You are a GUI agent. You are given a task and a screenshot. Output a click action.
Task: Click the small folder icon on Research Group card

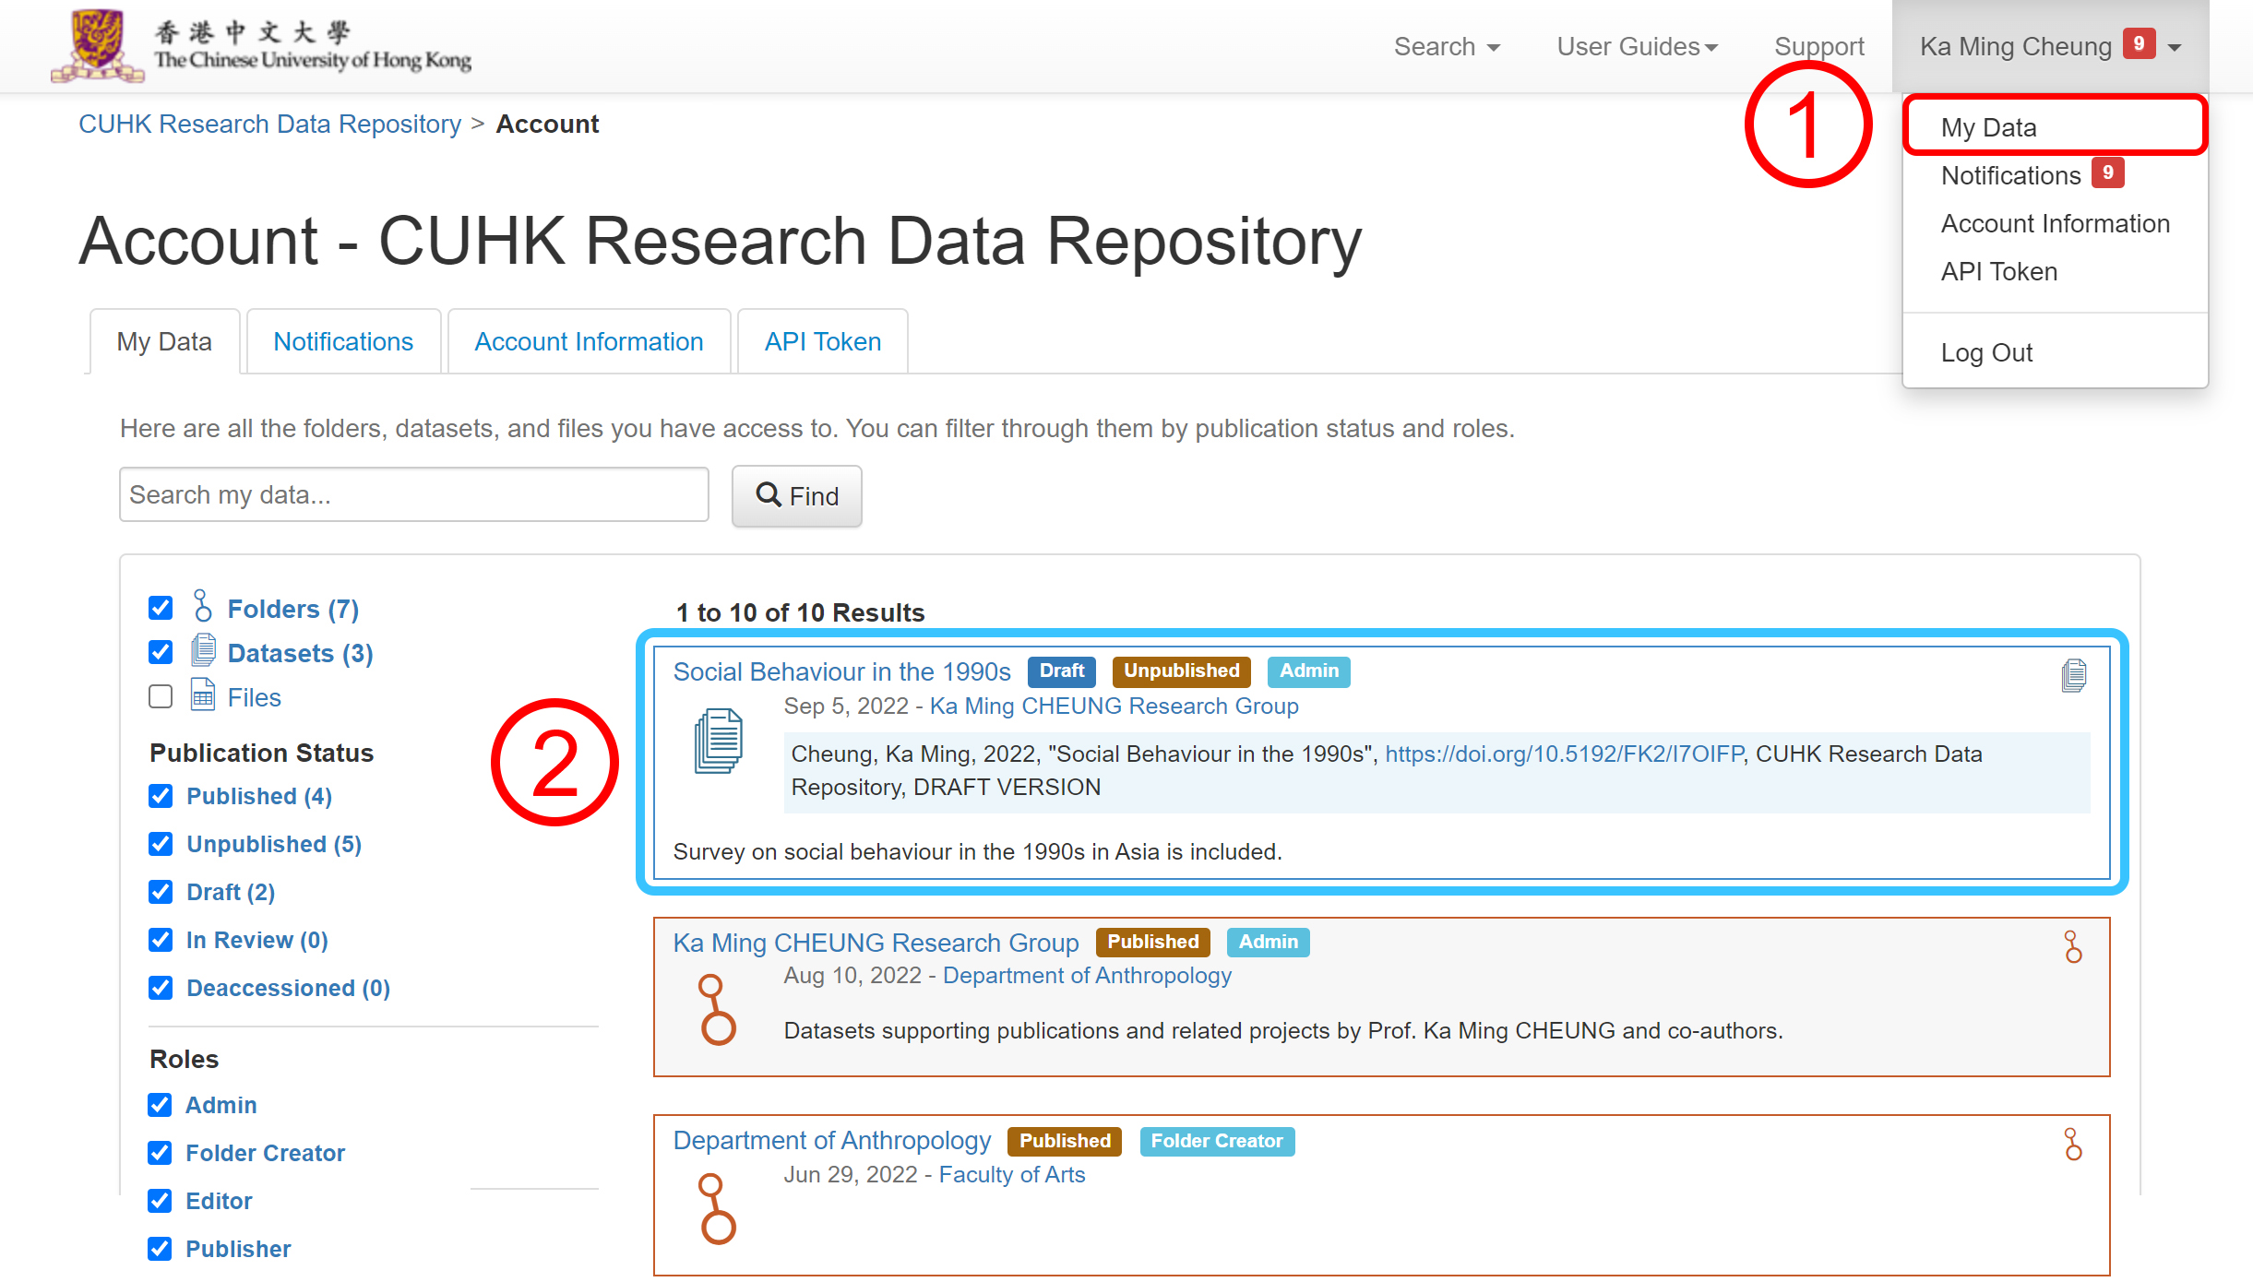[2073, 947]
